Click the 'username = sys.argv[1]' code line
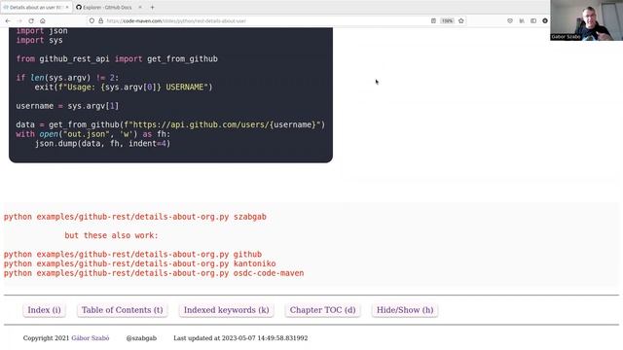623x350 pixels. pos(67,106)
